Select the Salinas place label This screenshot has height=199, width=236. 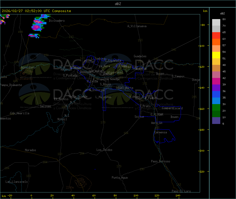(x=45, y=106)
